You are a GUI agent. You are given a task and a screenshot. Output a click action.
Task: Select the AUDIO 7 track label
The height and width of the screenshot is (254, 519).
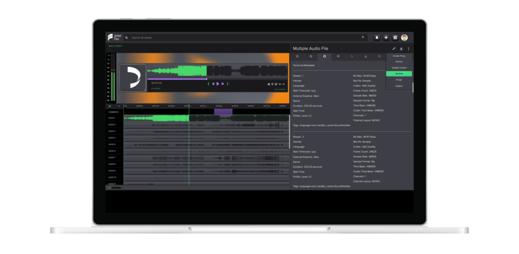(x=112, y=157)
